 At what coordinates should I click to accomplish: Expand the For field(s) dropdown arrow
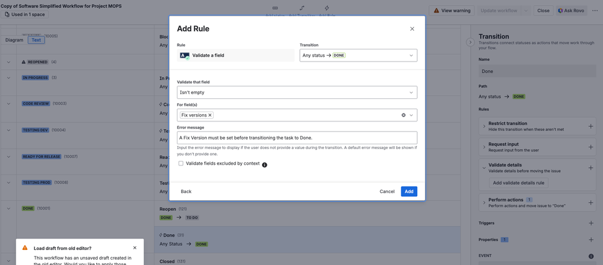click(411, 115)
